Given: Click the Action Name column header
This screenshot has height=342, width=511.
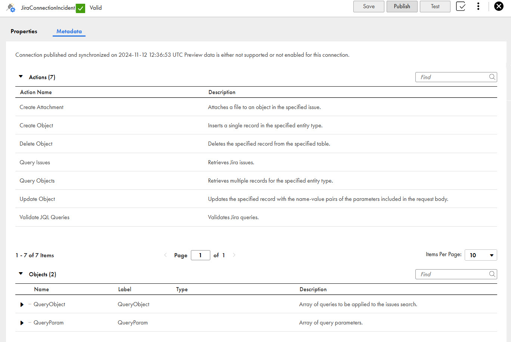Looking at the screenshot, I should (x=36, y=92).
